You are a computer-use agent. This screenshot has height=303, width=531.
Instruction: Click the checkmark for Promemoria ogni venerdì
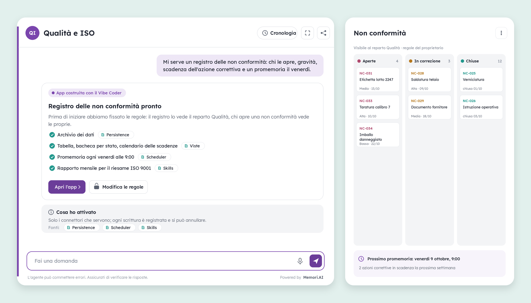click(52, 157)
